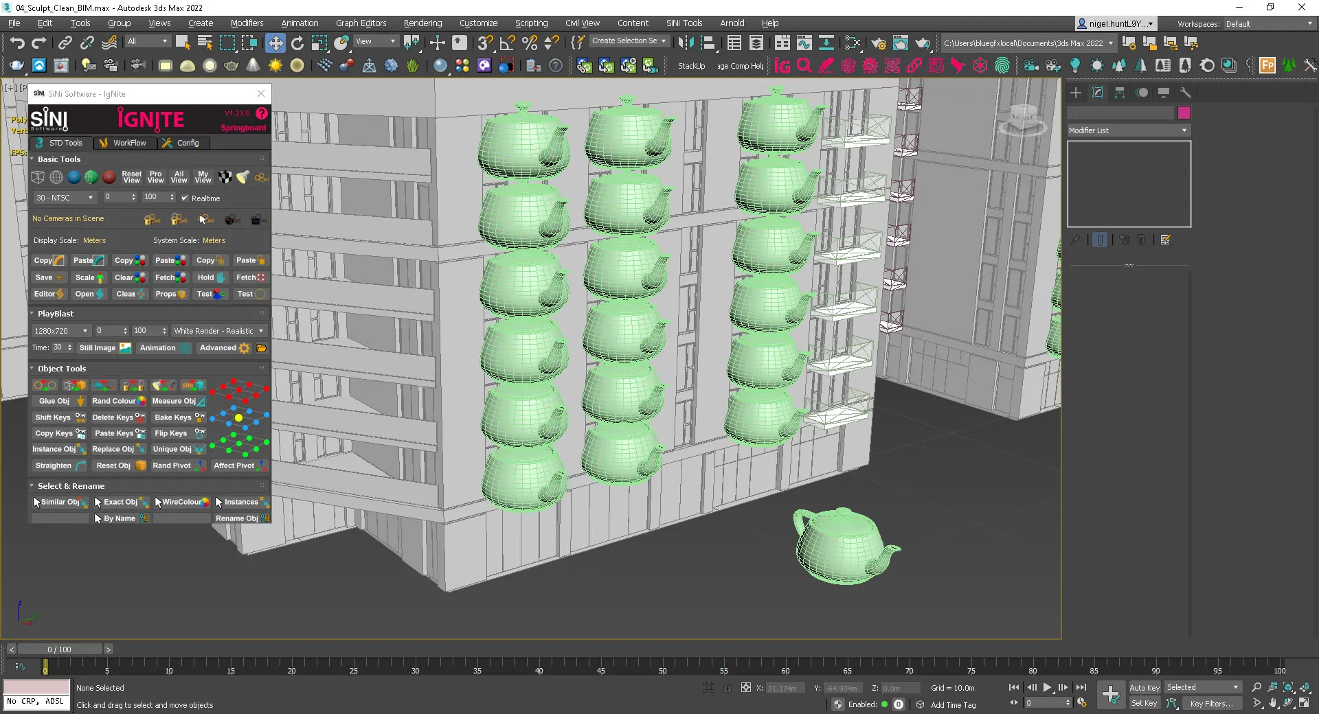Toggle the Selection Lock padlock
The image size is (1319, 714).
(728, 687)
